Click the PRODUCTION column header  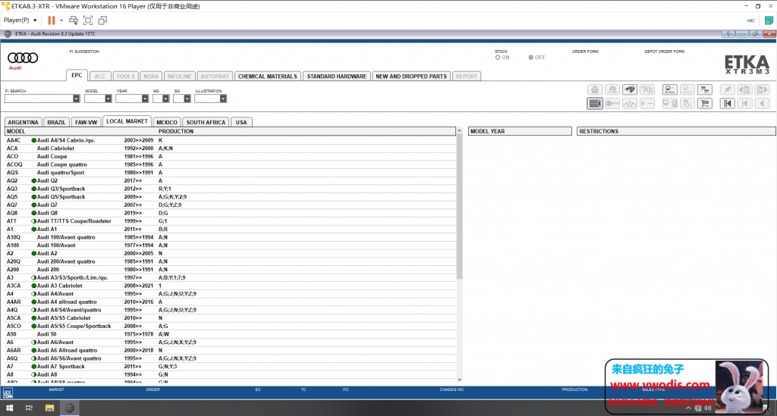coord(176,132)
